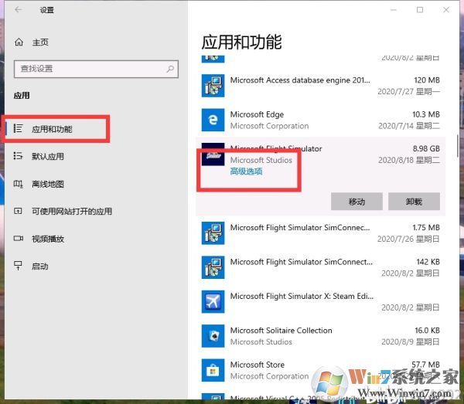This screenshot has width=464, height=404.
Task: Click the Microsoft Store app icon
Action: [213, 370]
